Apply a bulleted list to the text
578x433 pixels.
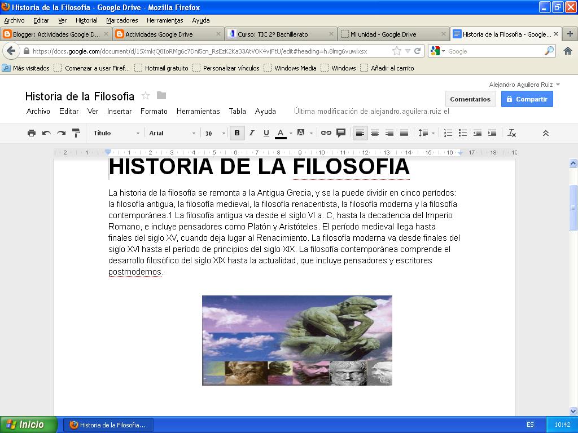pyautogui.click(x=464, y=133)
